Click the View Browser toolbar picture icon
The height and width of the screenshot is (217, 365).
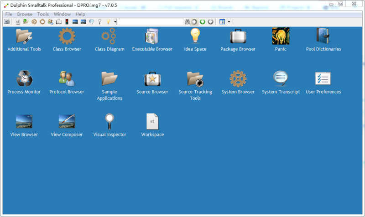(75, 22)
